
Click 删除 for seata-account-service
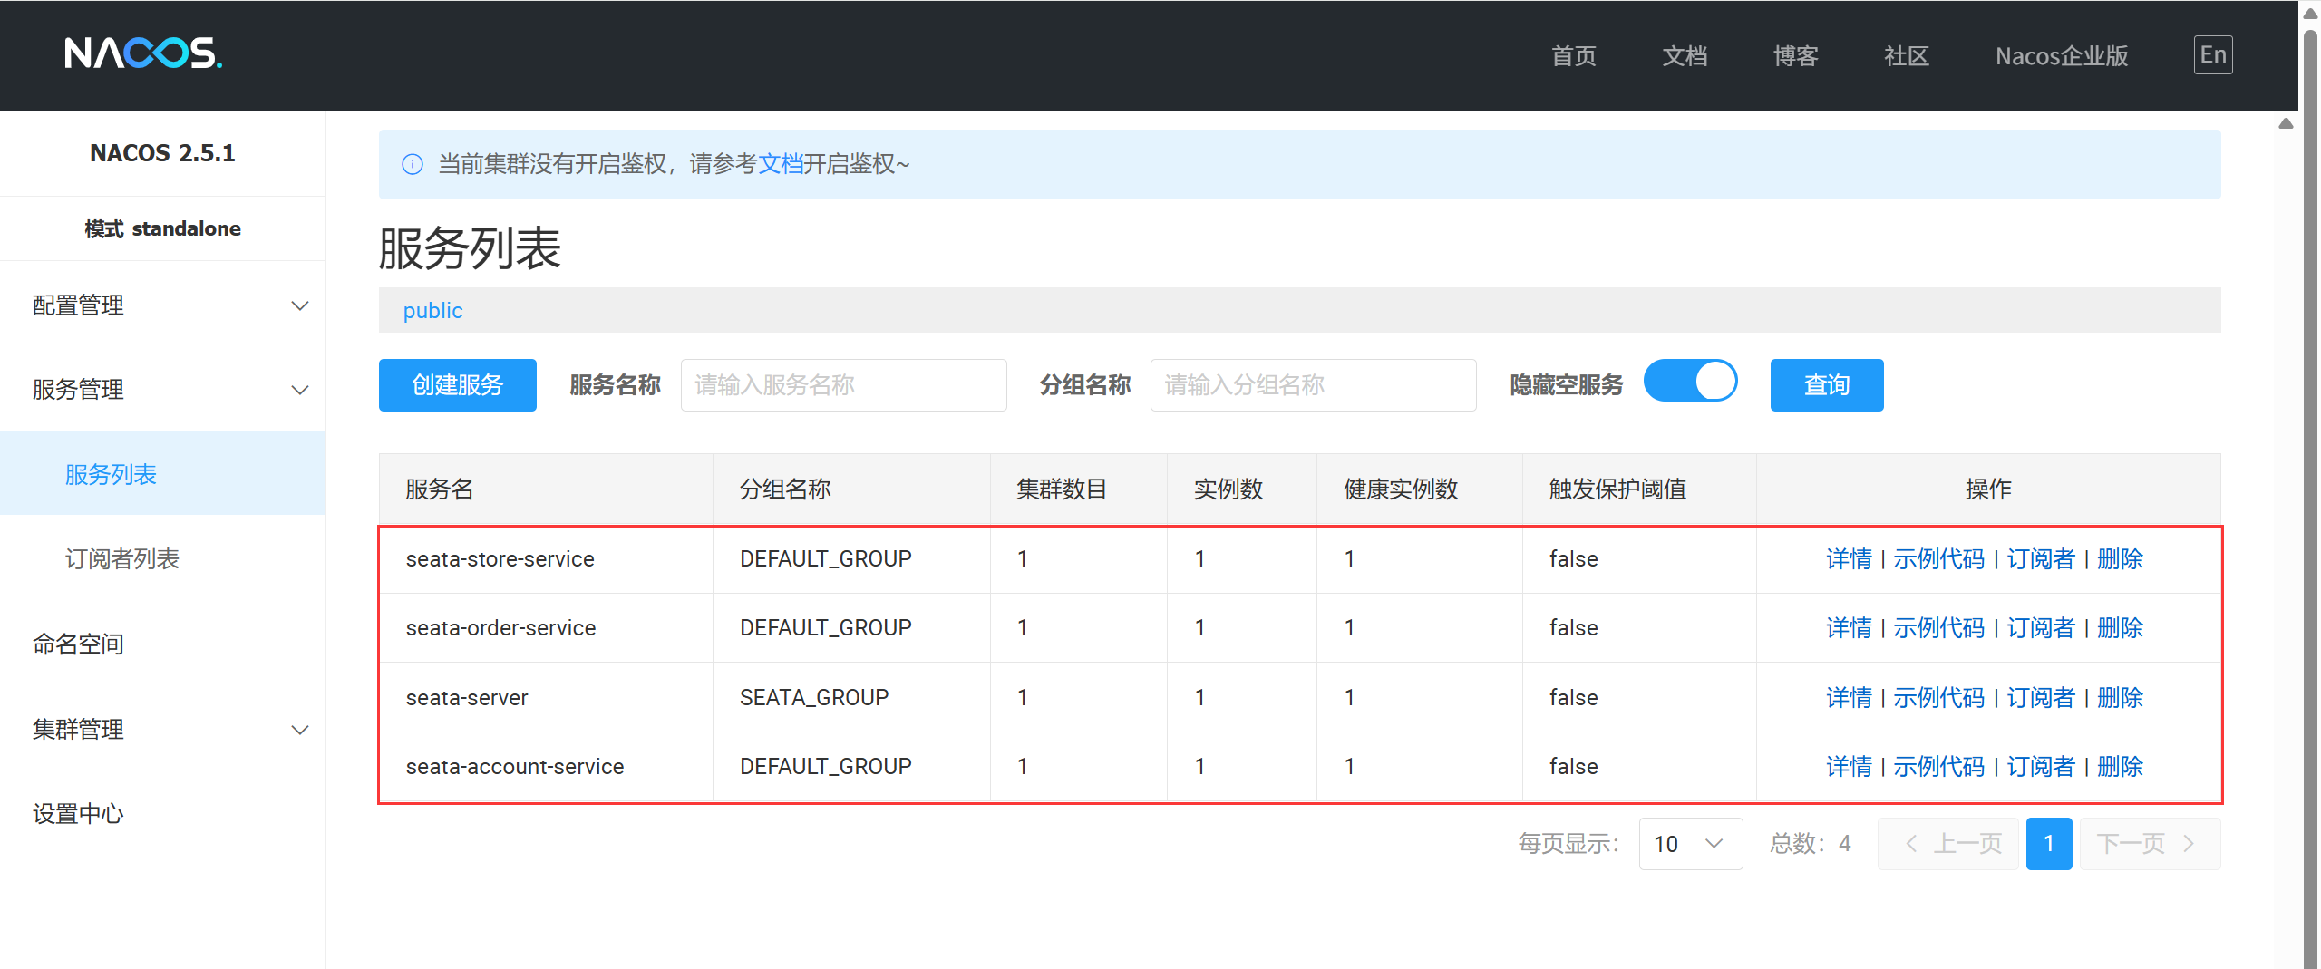2120,767
